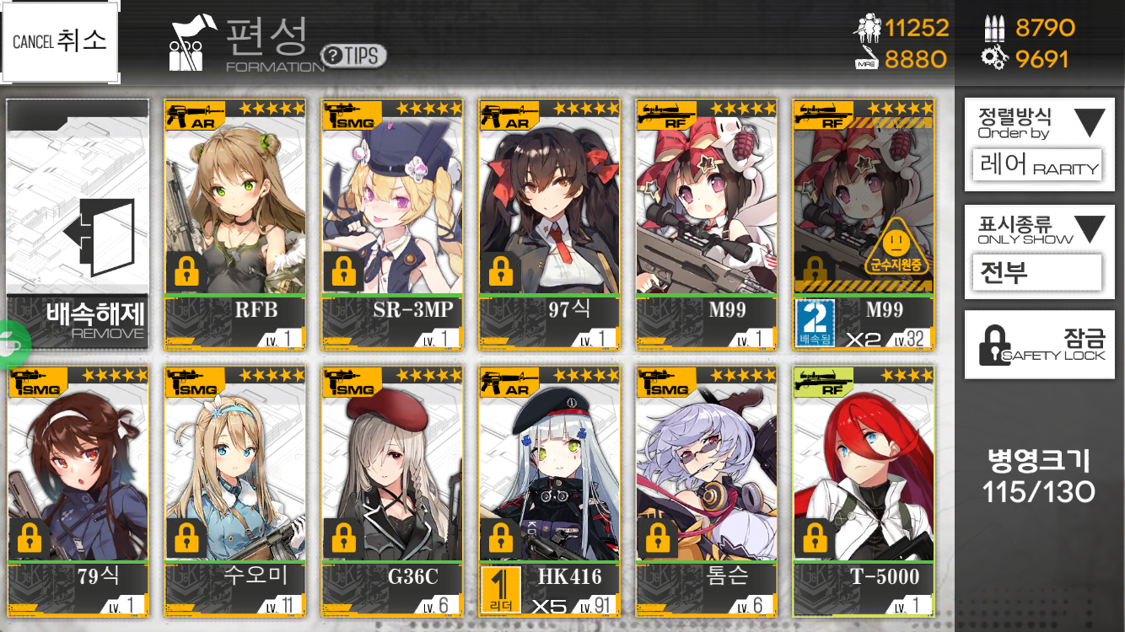Screen dimensions: 1125x632
Task: Click the leader badge on HK416 card
Action: [x=500, y=589]
